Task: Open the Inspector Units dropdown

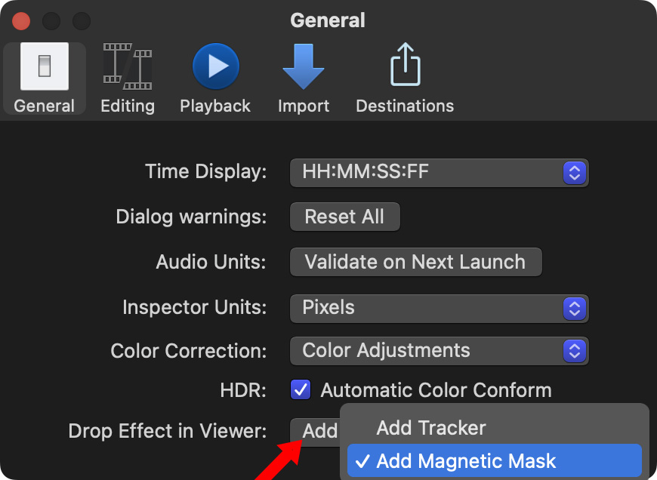Action: [x=438, y=308]
